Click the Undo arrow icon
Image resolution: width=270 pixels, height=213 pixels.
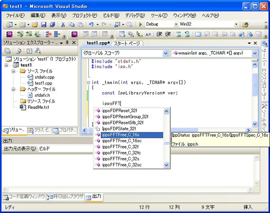pos(91,25)
